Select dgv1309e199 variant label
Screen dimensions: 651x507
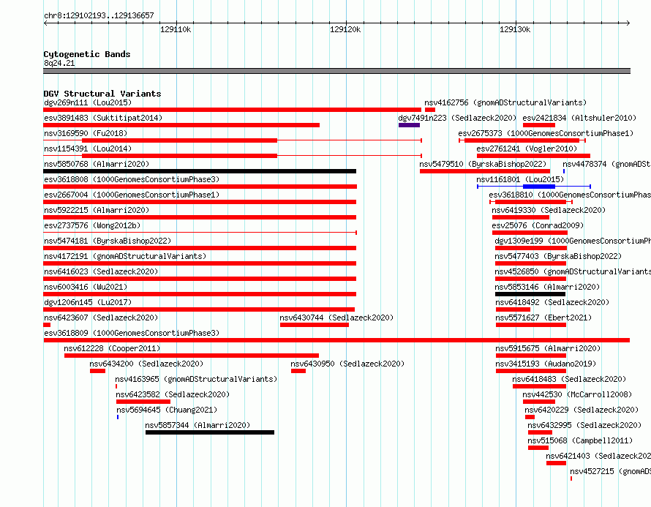click(573, 241)
